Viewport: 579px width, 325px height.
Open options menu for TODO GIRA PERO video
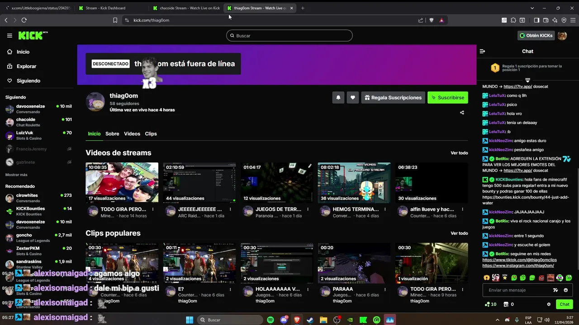pos(153,209)
